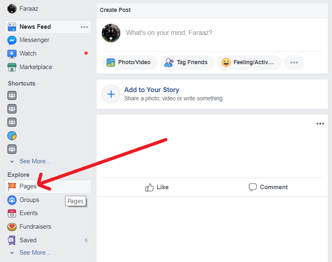Open News Feed options ellipsis
Image resolution: width=332 pixels, height=262 pixels.
click(x=84, y=27)
